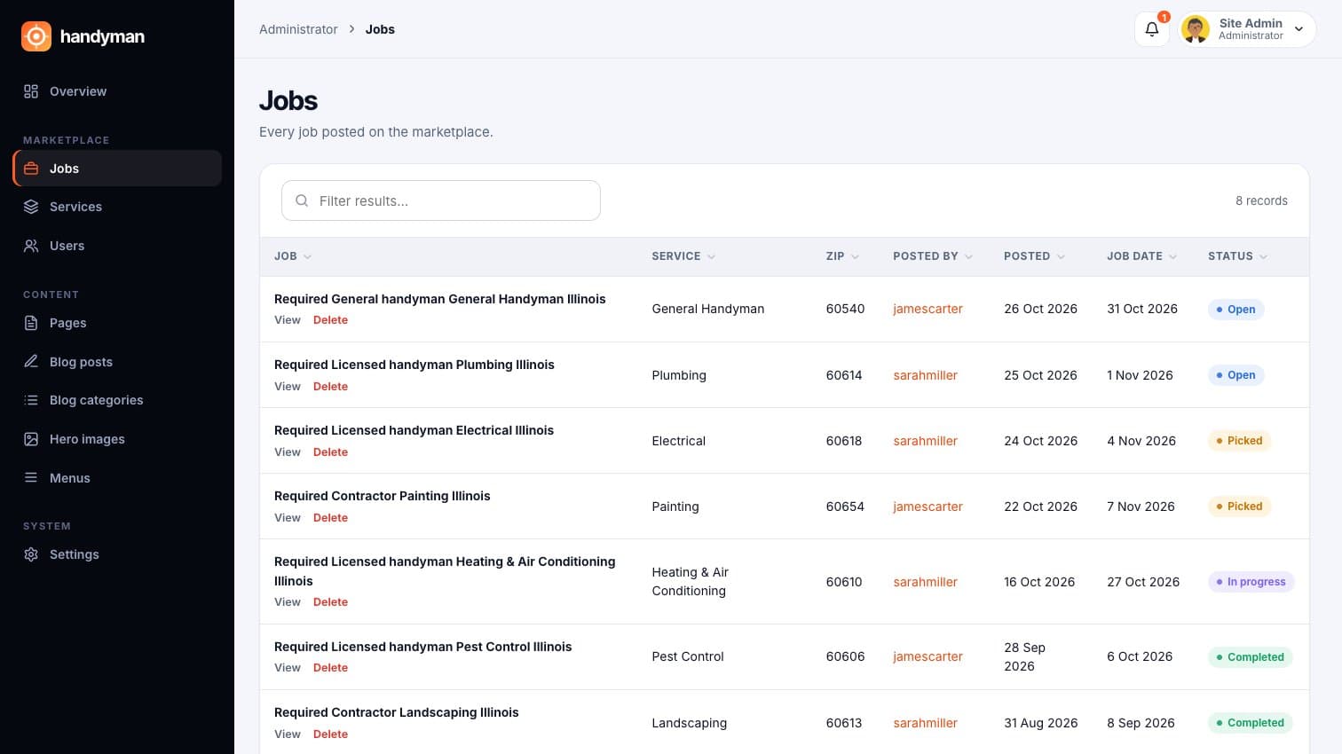Click the search magnifier icon in filter

(302, 200)
